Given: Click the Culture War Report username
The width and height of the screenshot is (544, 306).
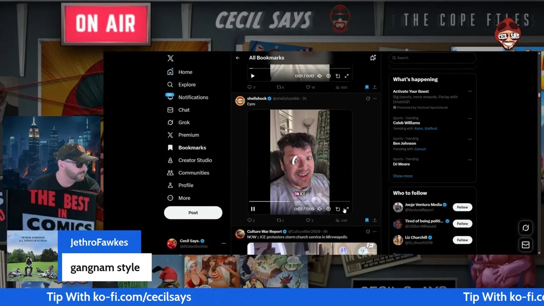Looking at the screenshot, I should click(x=264, y=232).
